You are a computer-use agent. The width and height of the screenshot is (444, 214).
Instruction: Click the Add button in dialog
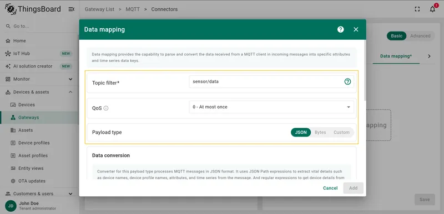[x=353, y=188]
